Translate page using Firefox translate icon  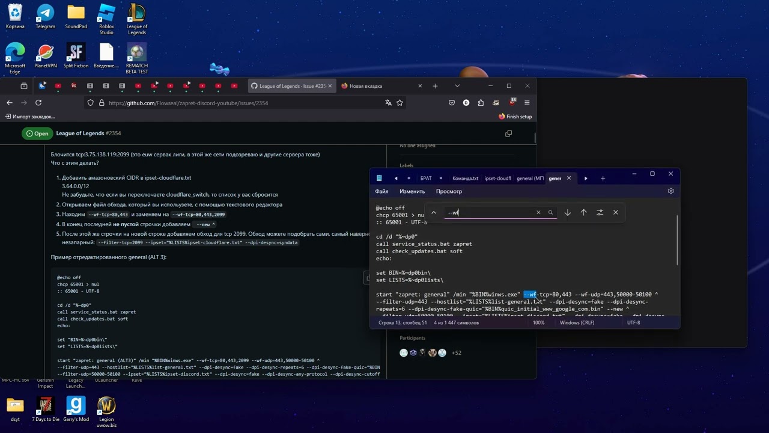pyautogui.click(x=388, y=103)
